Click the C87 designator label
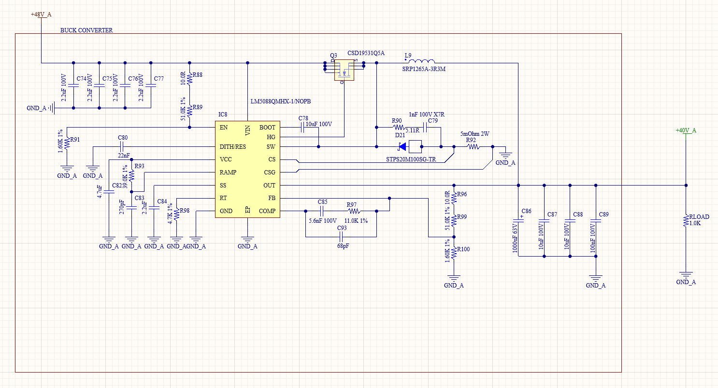Screen dimensions: 718x388 [552, 214]
